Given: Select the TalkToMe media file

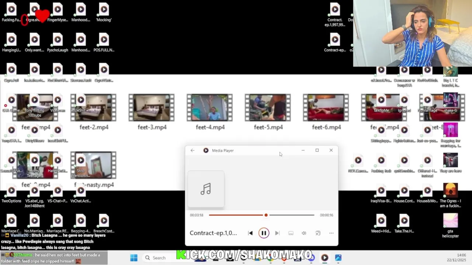Looking at the screenshot, I should (381, 103).
